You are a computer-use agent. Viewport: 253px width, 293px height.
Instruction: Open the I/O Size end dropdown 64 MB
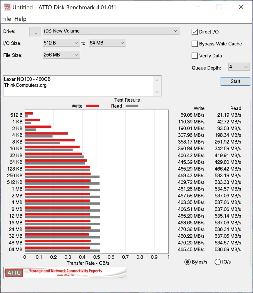107,43
